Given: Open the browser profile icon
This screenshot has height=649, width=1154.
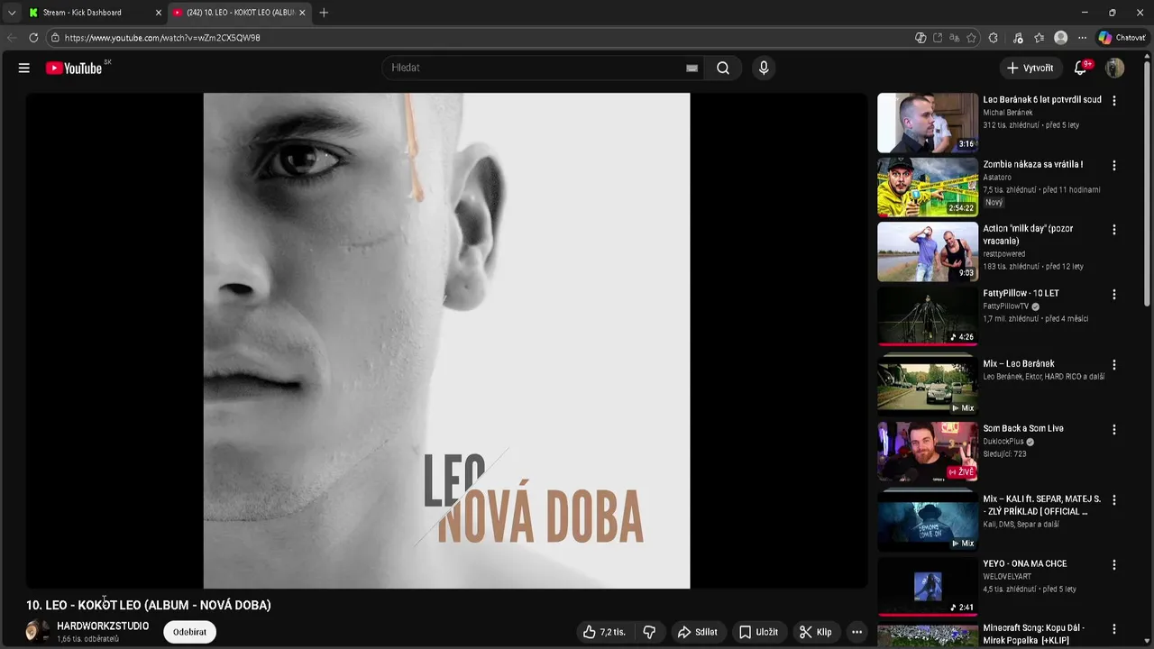Looking at the screenshot, I should 1061,38.
